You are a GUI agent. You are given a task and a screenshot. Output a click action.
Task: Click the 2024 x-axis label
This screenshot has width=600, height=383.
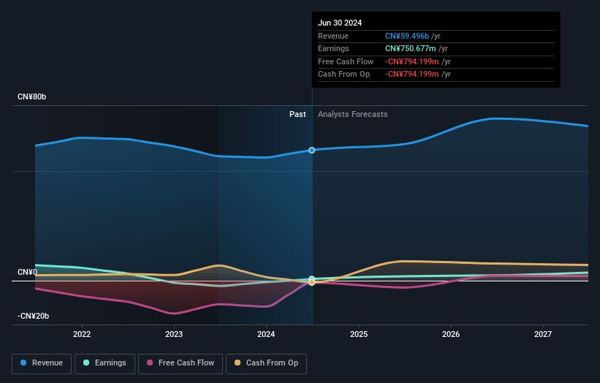[266, 335]
